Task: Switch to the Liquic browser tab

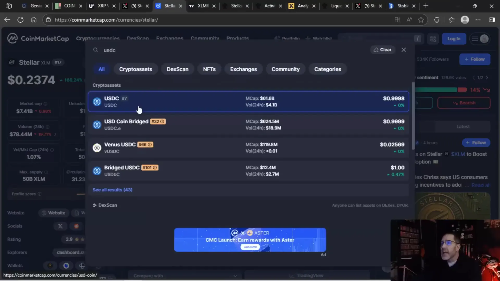Action: pyautogui.click(x=336, y=6)
